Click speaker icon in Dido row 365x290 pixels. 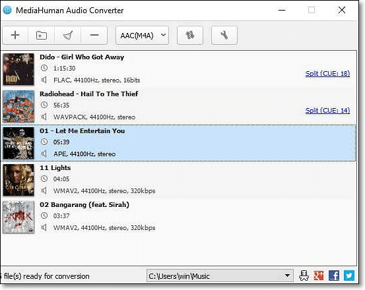(x=44, y=80)
